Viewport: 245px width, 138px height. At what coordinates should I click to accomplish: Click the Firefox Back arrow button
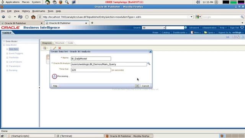click(3, 17)
